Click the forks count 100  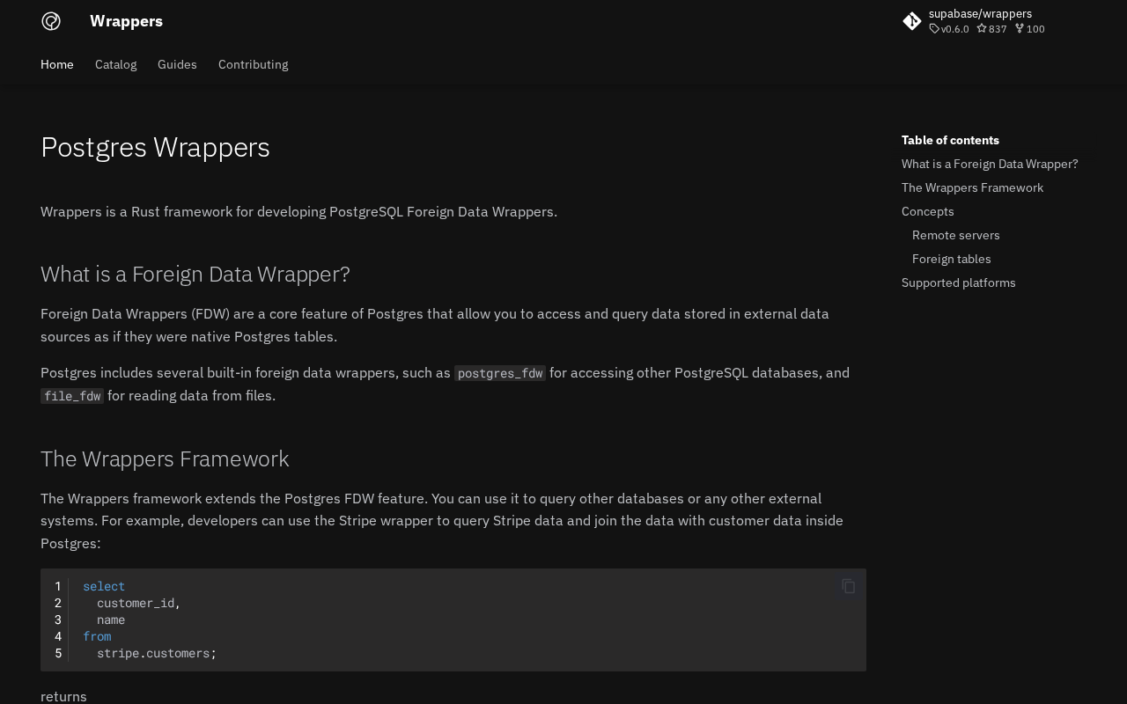click(x=1035, y=29)
